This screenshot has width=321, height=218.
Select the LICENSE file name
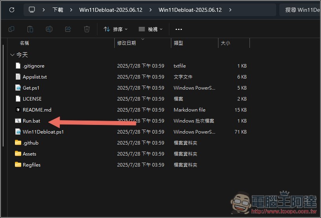(x=32, y=99)
